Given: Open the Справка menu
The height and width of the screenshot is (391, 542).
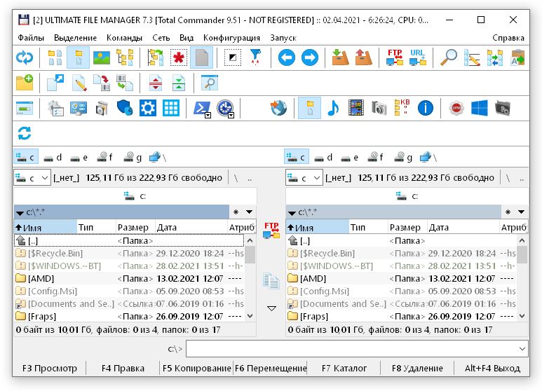Looking at the screenshot, I should tap(508, 38).
